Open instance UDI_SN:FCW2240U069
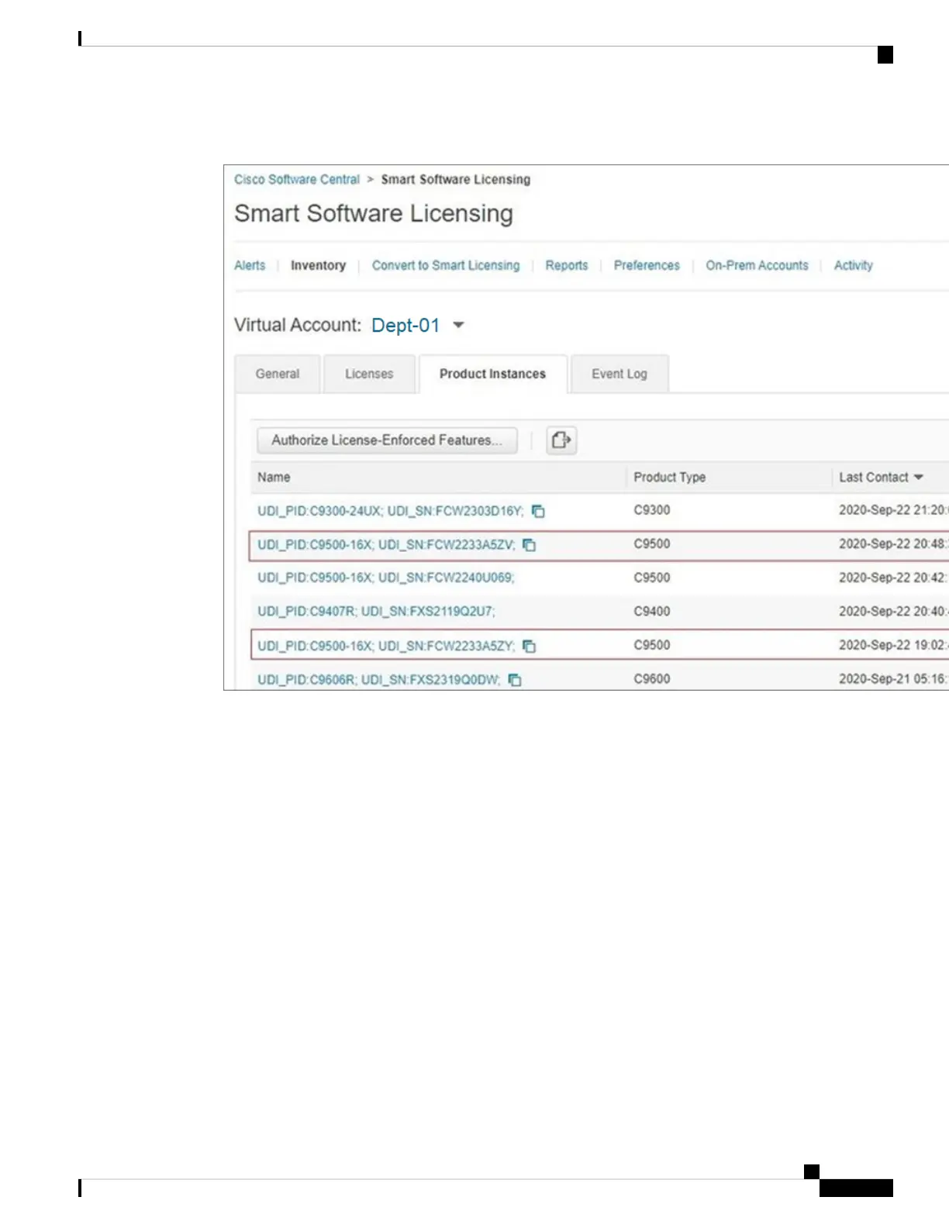 (x=386, y=578)
